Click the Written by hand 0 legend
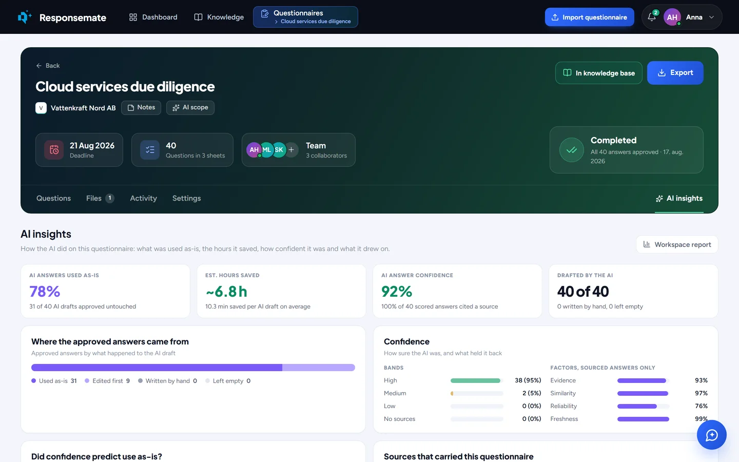 click(167, 381)
